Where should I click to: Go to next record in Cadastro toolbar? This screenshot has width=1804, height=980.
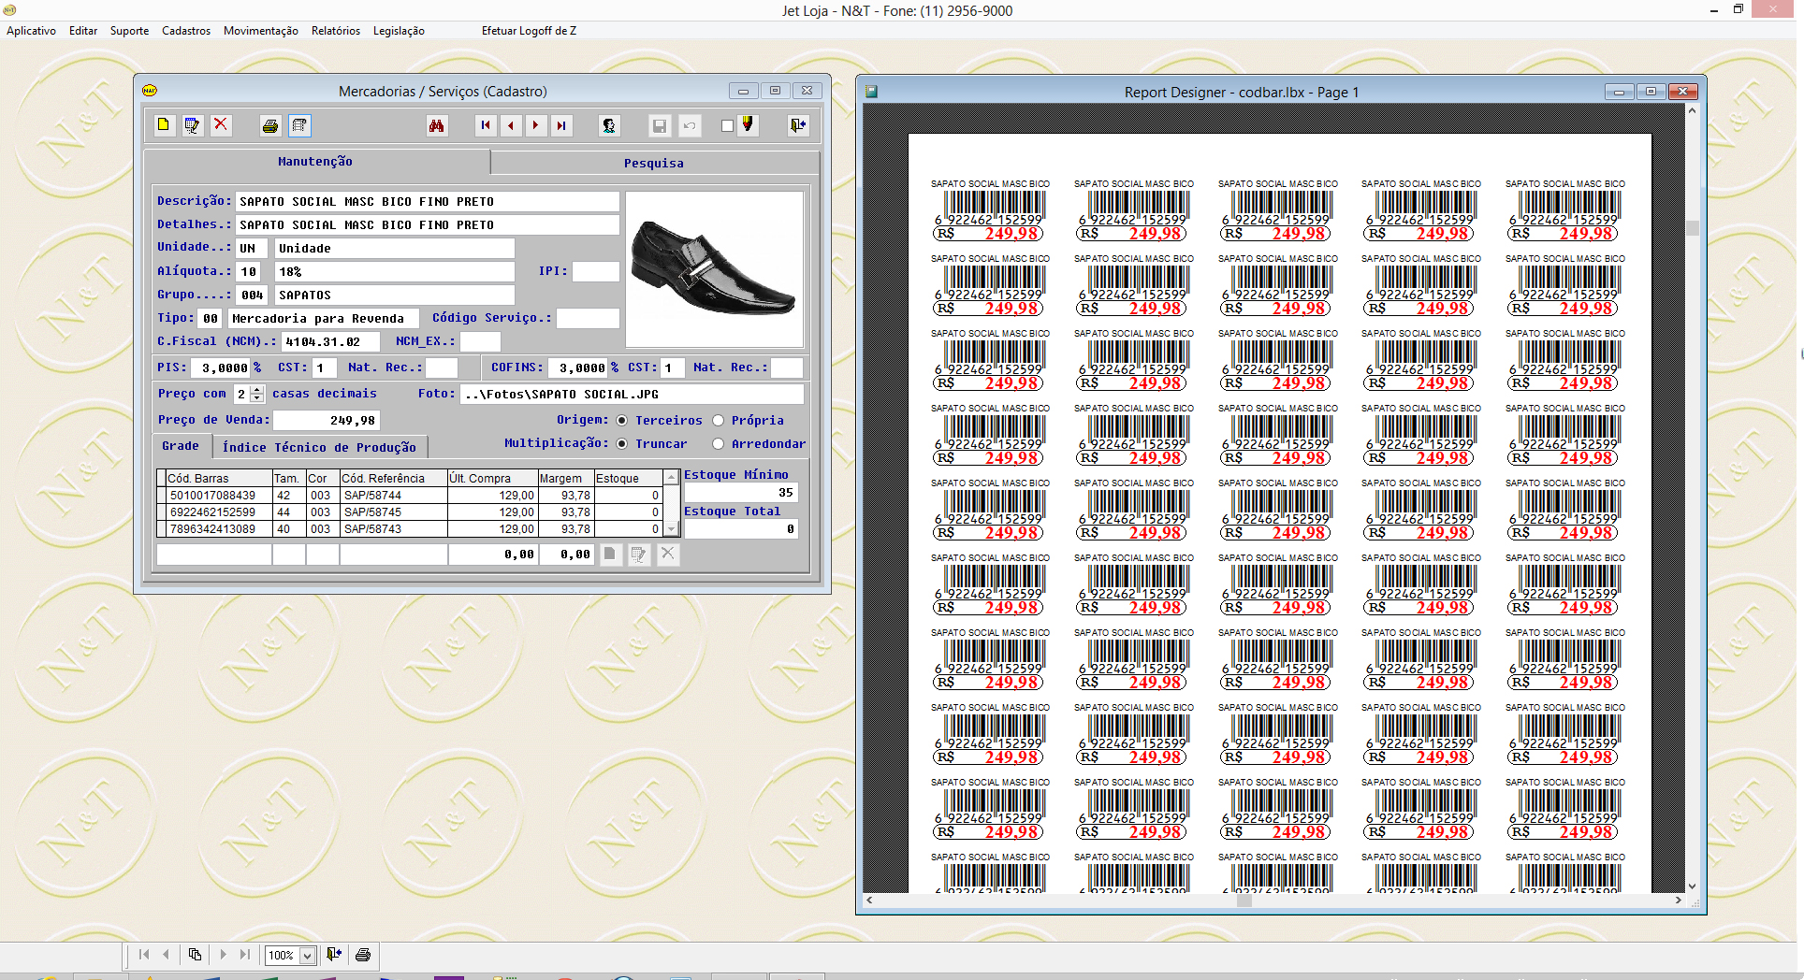(536, 125)
